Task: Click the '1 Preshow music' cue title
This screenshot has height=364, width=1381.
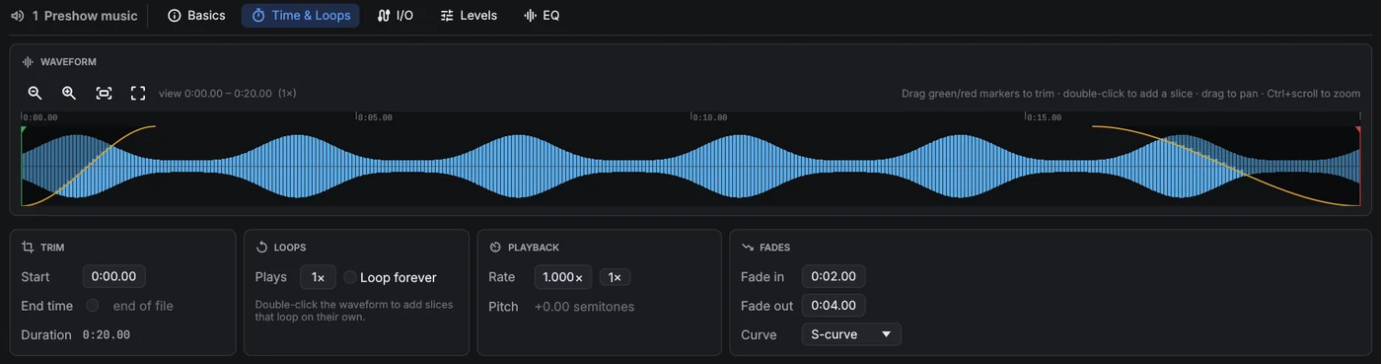Action: click(85, 15)
